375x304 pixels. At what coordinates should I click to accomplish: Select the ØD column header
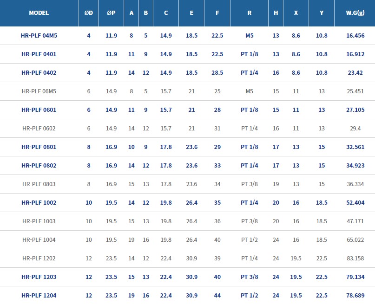[88, 13]
